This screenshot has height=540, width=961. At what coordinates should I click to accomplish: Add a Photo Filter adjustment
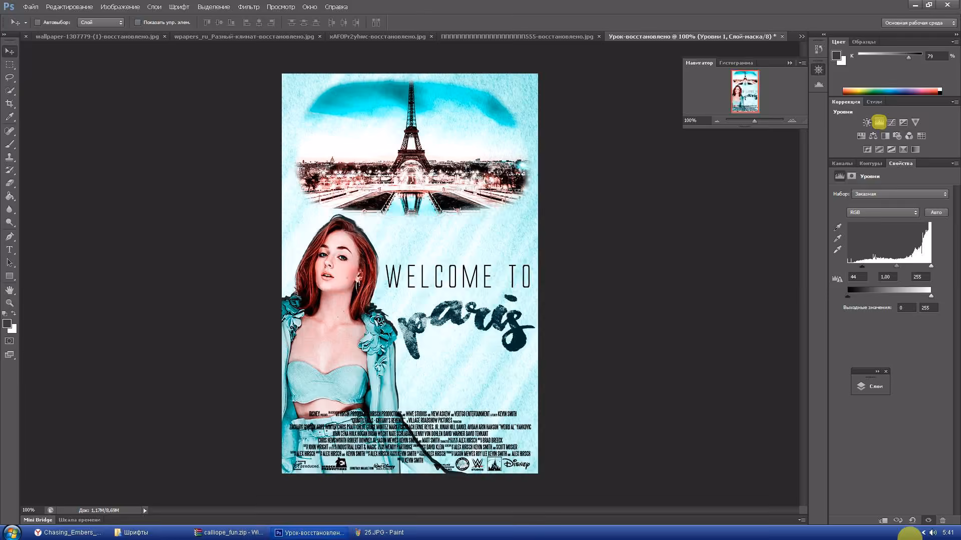pos(897,135)
